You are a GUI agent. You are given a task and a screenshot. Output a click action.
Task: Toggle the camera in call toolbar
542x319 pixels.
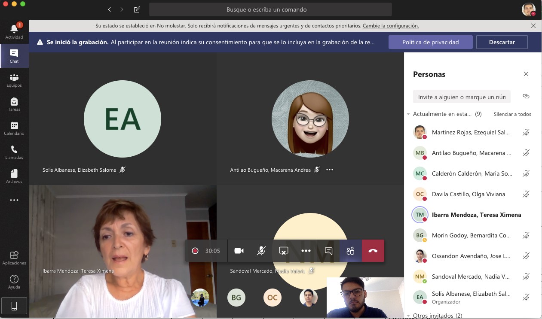pos(239,251)
